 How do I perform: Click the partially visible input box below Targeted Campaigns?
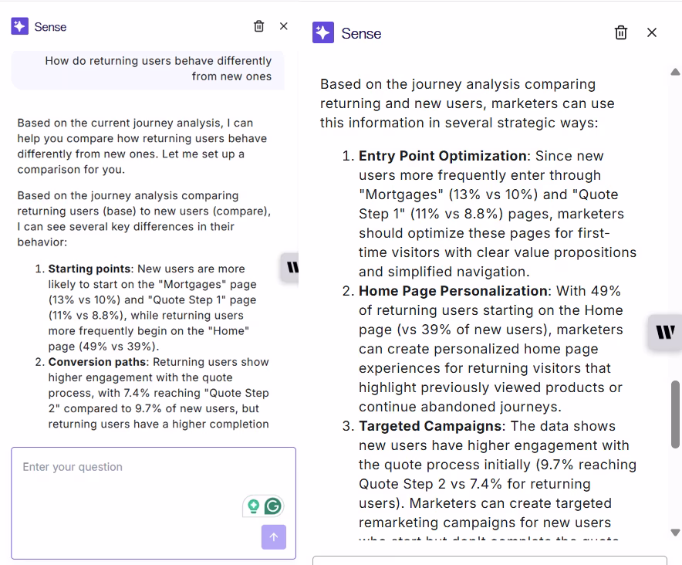coord(490,560)
